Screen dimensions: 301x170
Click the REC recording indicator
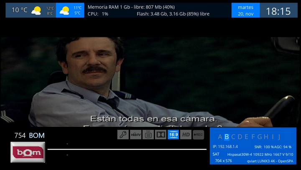click(x=198, y=134)
